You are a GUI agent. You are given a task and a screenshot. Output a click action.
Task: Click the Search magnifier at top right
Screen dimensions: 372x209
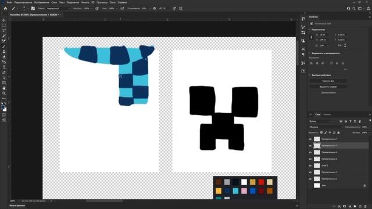tap(354, 8)
